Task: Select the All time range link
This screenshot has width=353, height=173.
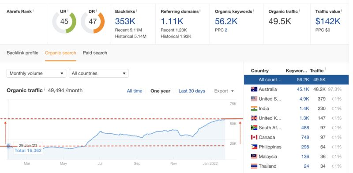Action: pyautogui.click(x=135, y=91)
